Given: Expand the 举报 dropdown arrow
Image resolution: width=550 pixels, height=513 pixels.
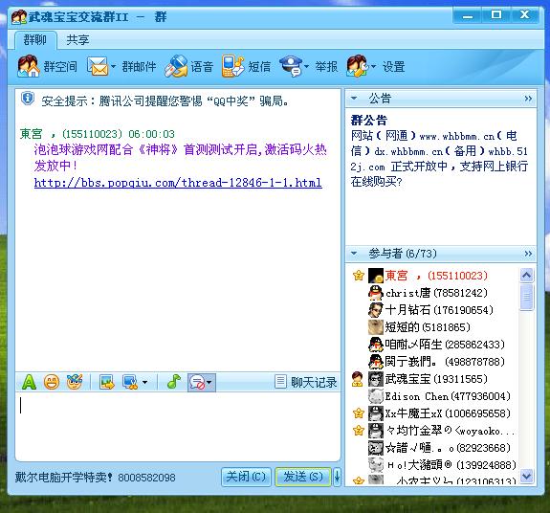Looking at the screenshot, I should tap(307, 66).
